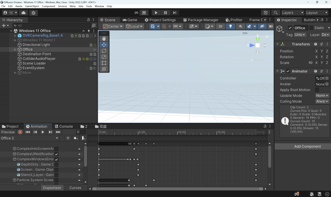
Task: Toggle scene visibility hidden-objects icon
Action: (262, 26)
